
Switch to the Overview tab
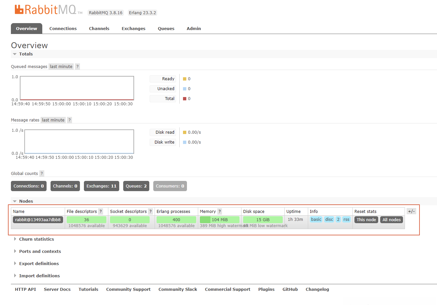26,29
